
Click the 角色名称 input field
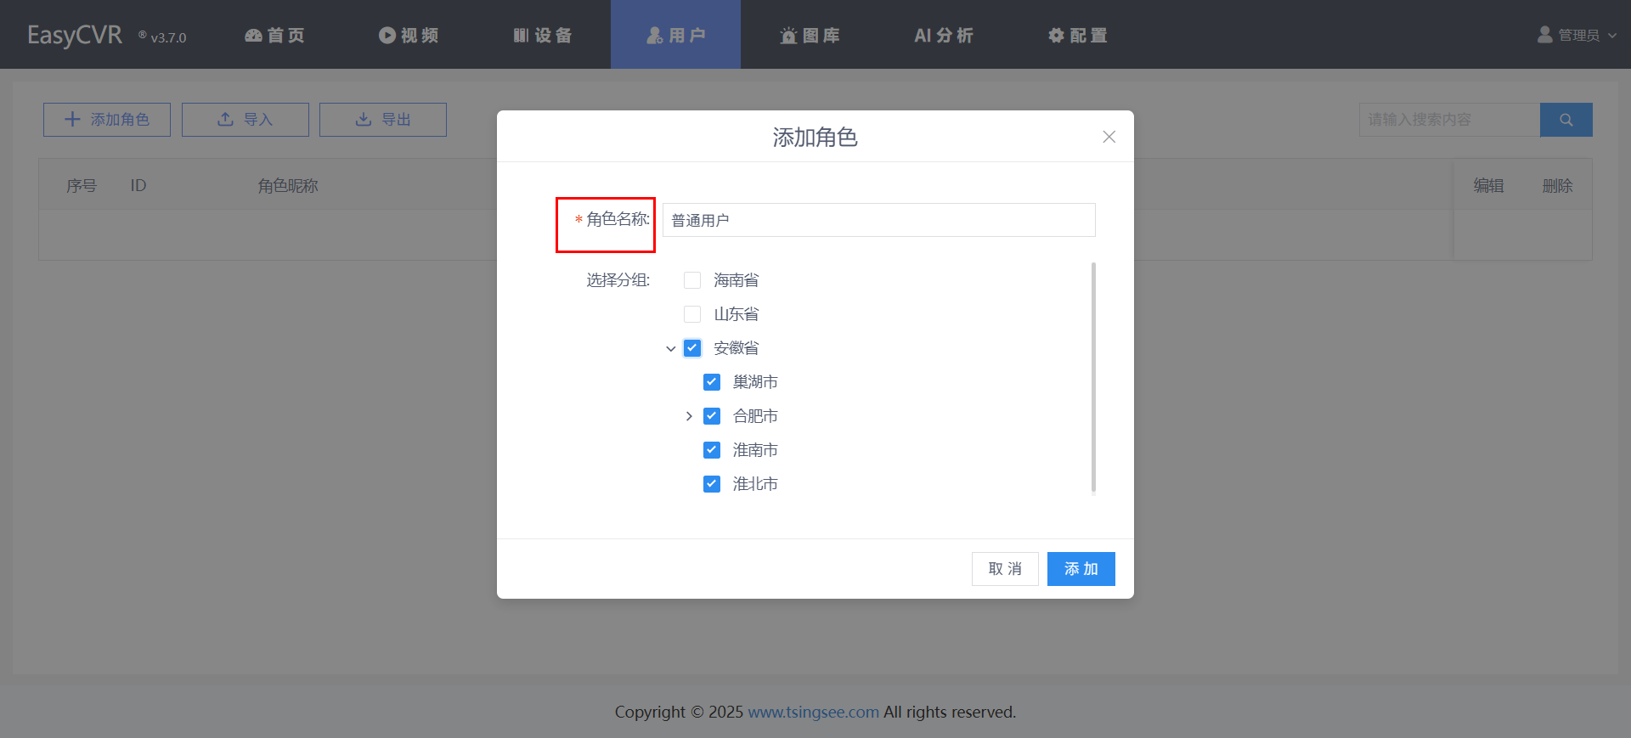[x=878, y=221]
